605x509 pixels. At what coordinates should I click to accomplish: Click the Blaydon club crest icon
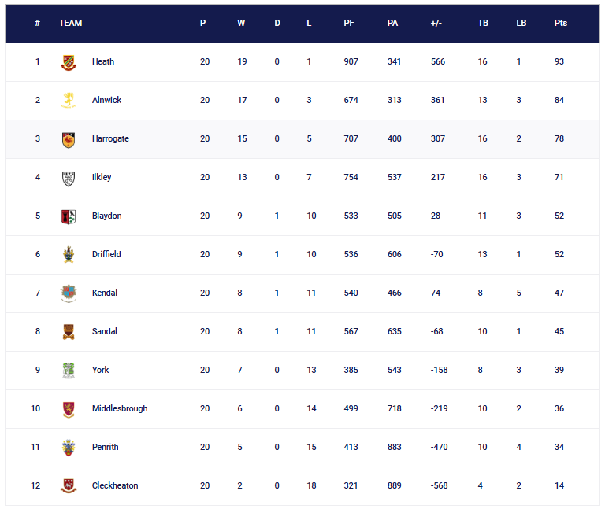[x=69, y=216]
